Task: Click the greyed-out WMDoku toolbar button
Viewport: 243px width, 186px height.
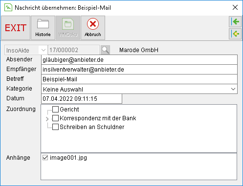Action: tap(68, 28)
